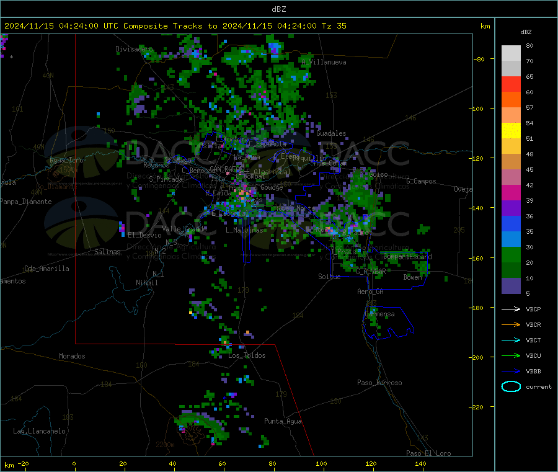Image resolution: width=558 pixels, height=472 pixels.
Task: Click the blue VBBB arrow legend symbol
Action: tap(511, 371)
